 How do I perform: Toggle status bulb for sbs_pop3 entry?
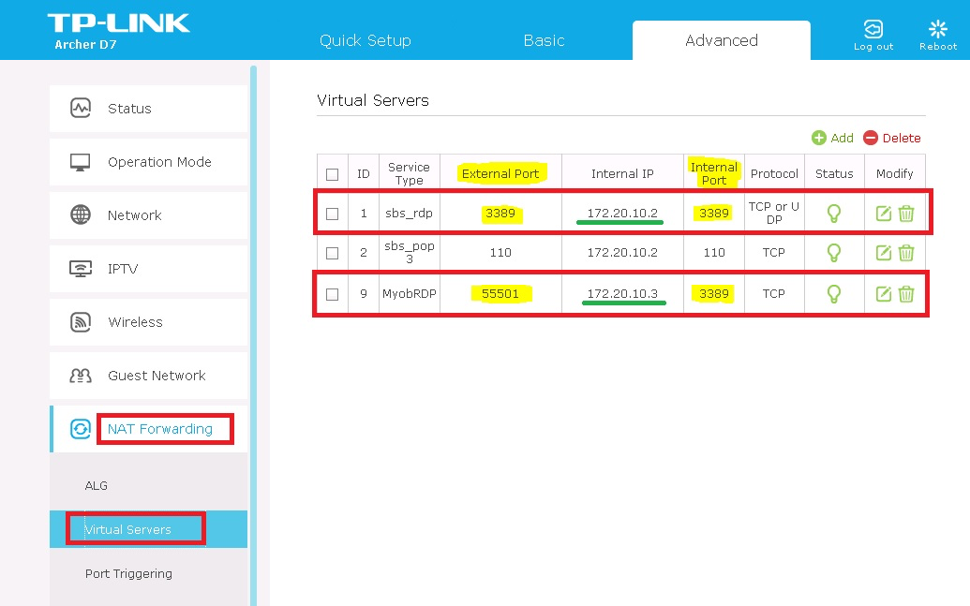[833, 253]
